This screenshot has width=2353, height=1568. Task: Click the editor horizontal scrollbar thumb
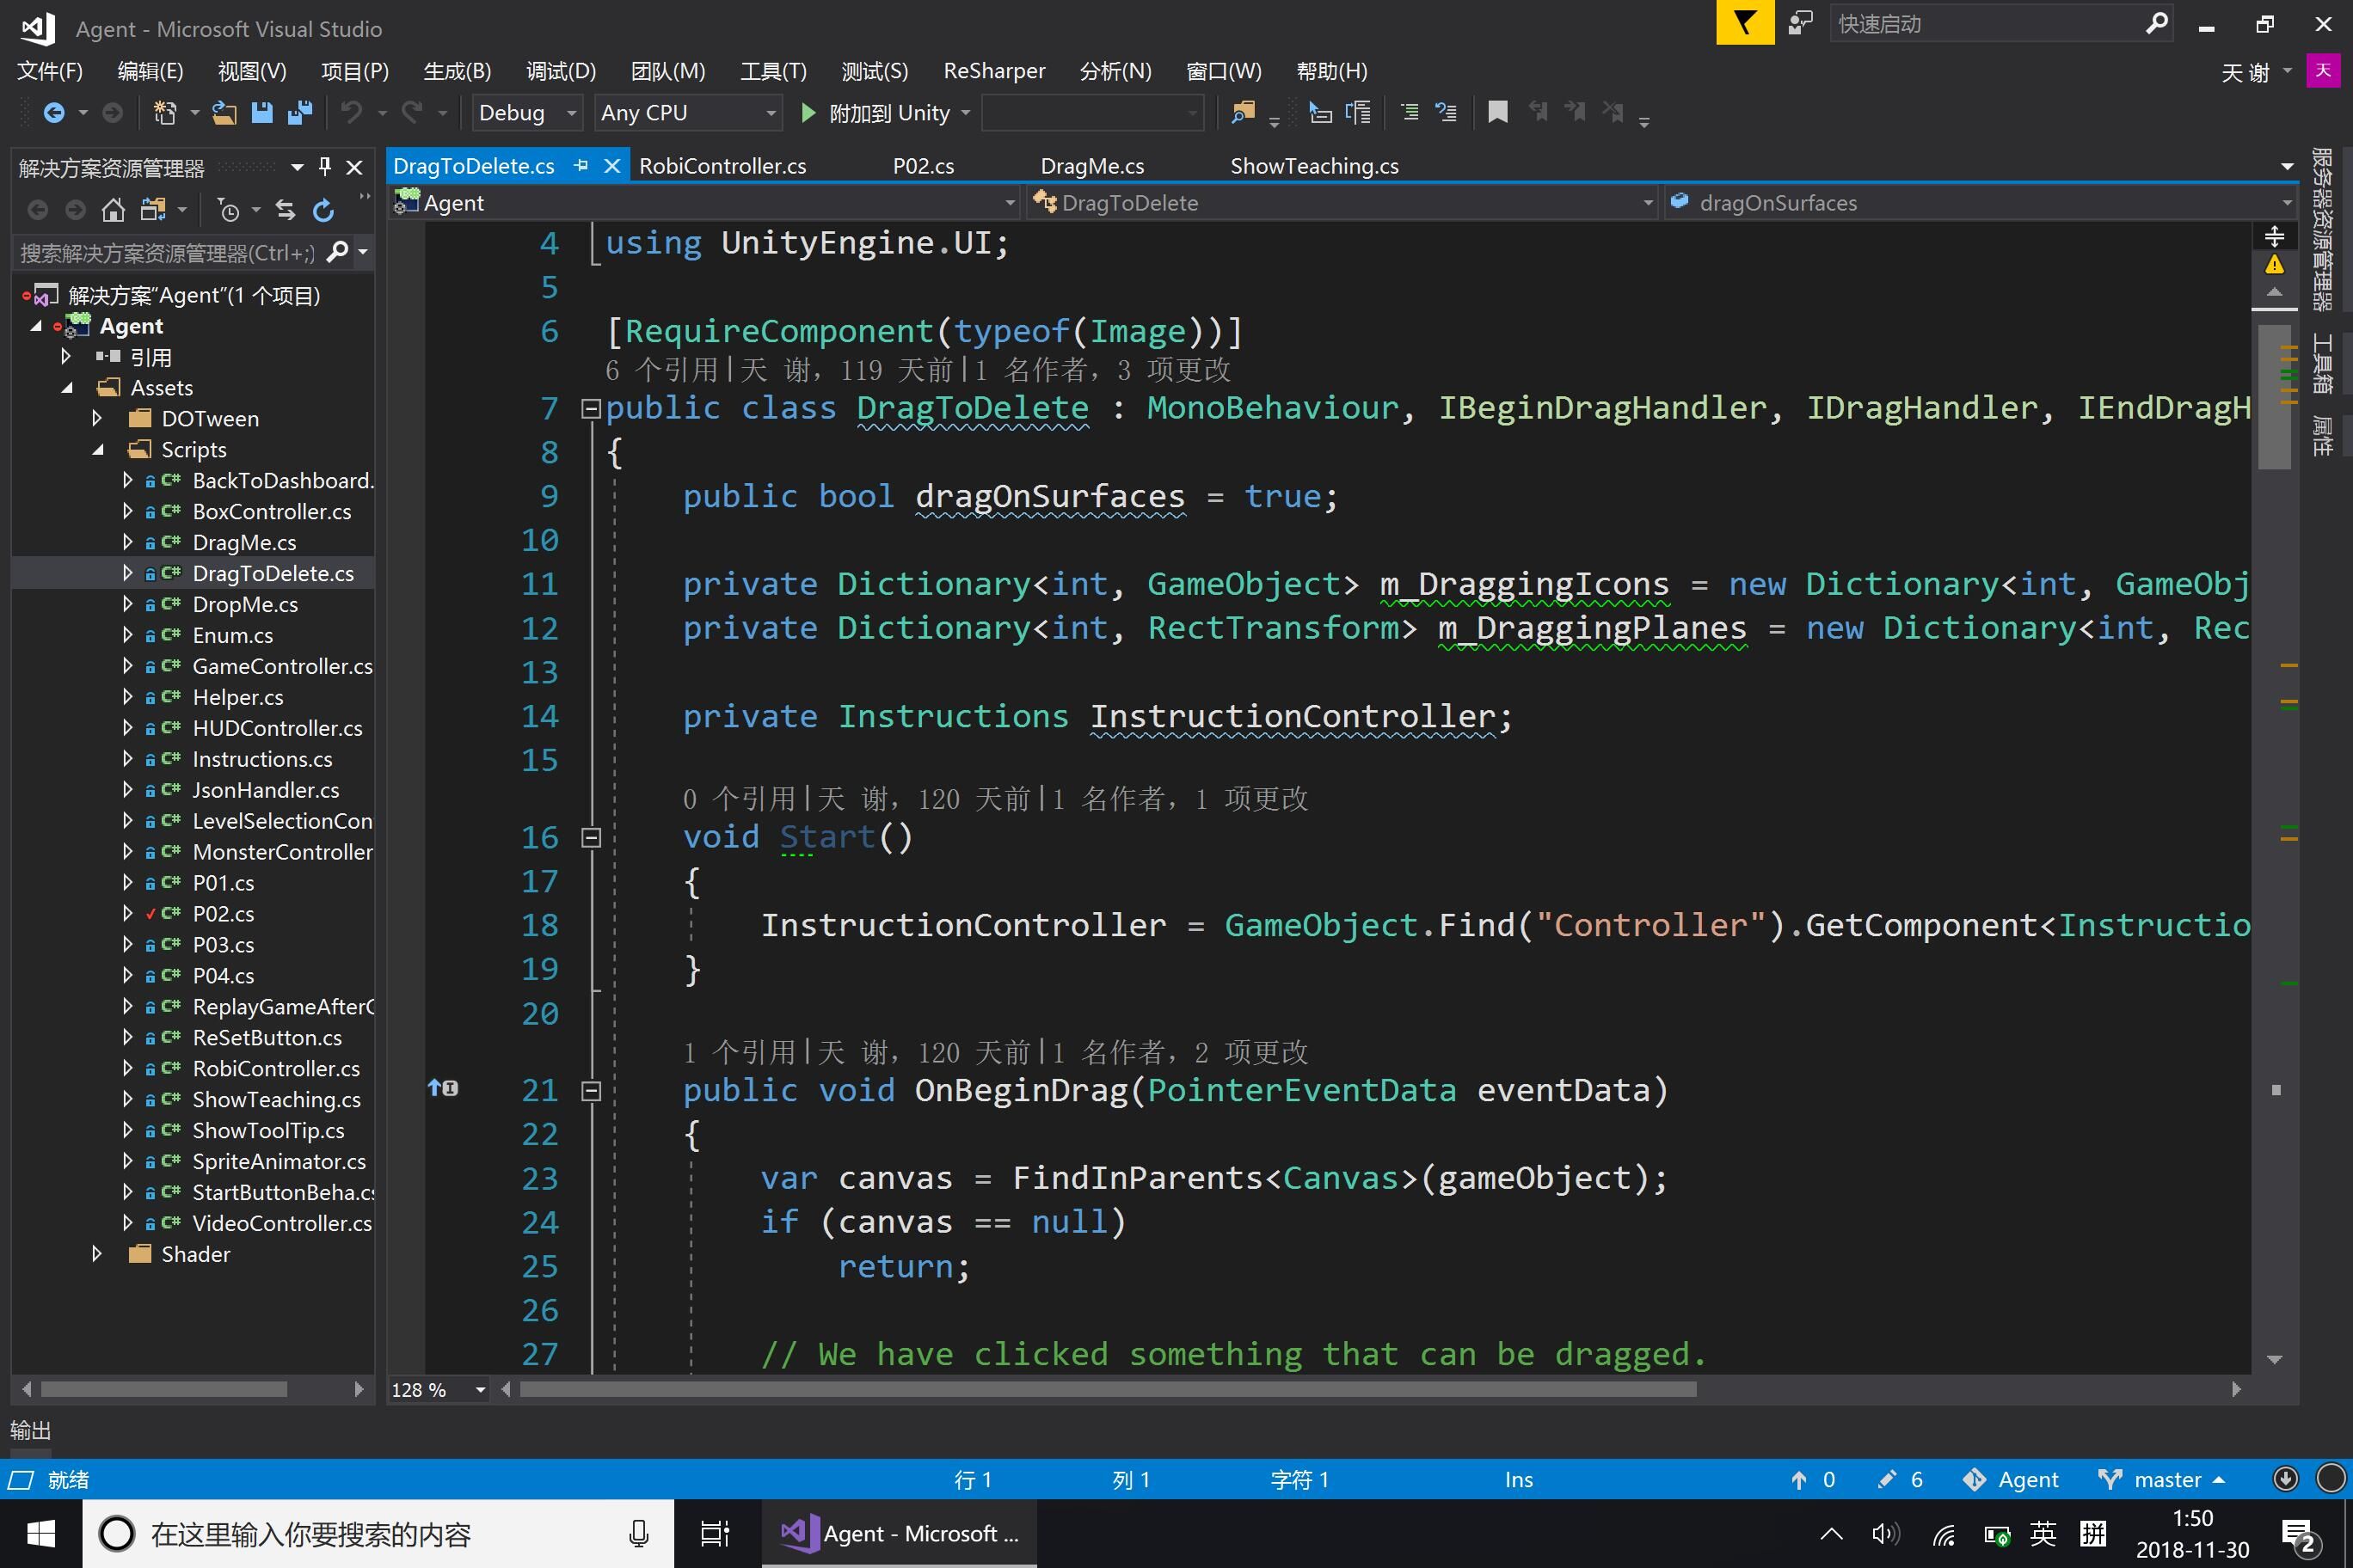[x=1108, y=1390]
